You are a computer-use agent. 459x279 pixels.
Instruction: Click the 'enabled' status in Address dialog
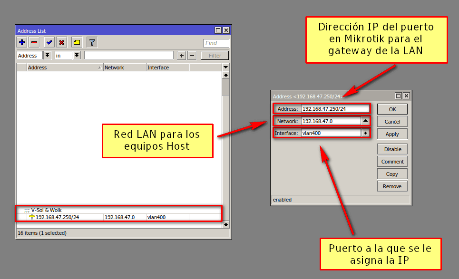pos(282,200)
